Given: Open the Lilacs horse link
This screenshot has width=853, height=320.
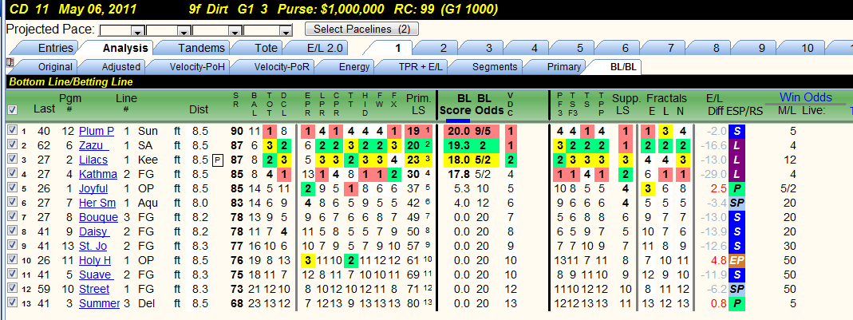Looking at the screenshot, I should (x=93, y=160).
